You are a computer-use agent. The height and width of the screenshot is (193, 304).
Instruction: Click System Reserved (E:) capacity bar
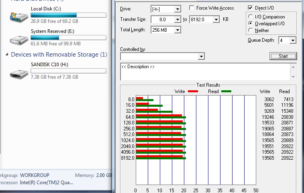pos(68,38)
